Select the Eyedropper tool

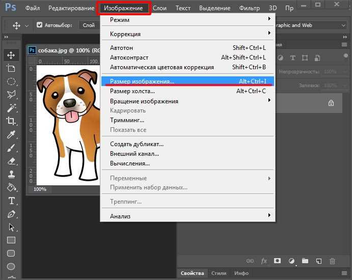[x=11, y=134]
